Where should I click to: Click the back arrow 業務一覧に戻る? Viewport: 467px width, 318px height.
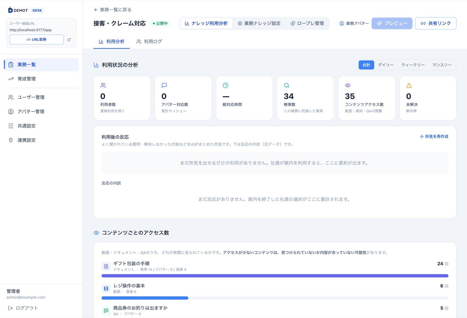pyautogui.click(x=112, y=10)
